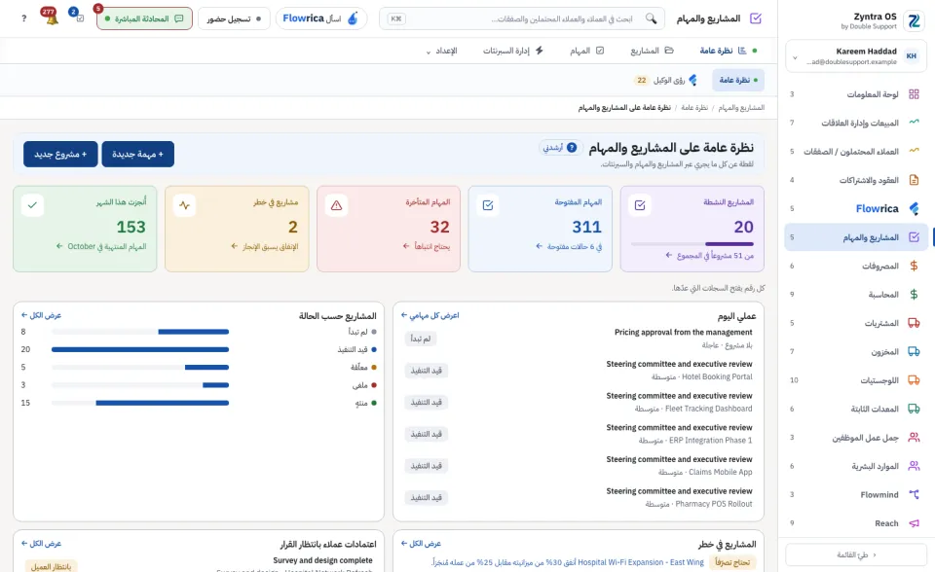Click the المهام المفتوحة checkbox icon
The width and height of the screenshot is (935, 572).
[x=488, y=205]
